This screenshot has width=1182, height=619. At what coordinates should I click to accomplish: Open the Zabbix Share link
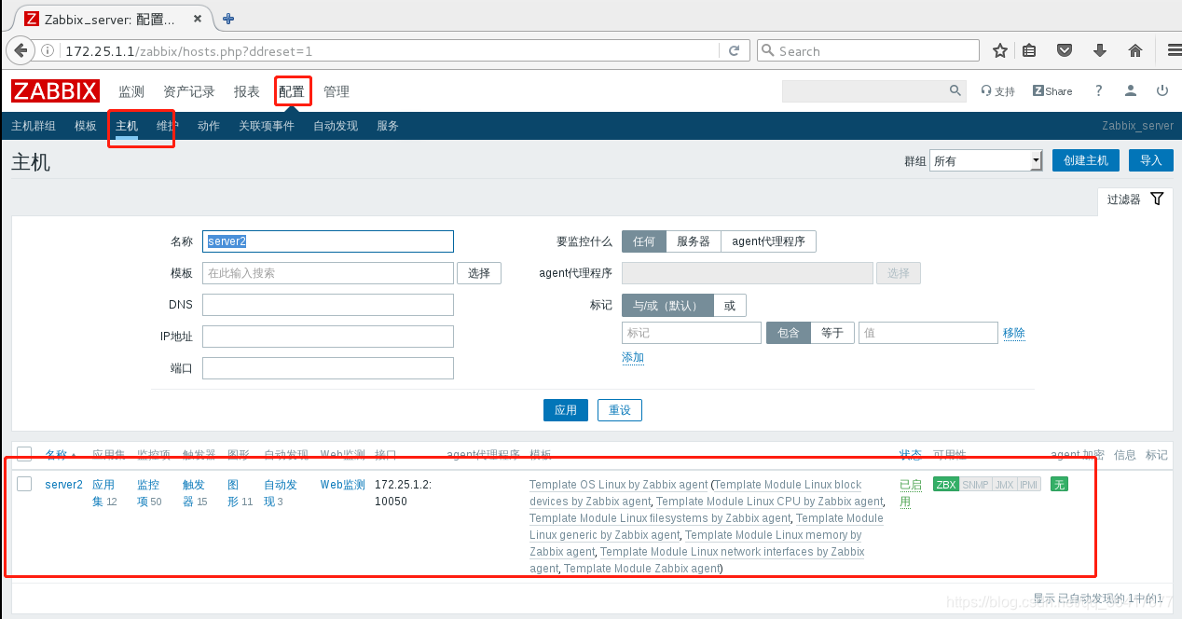[x=1052, y=91]
